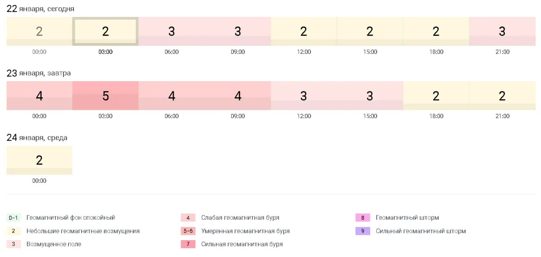Select the 00:00 cell for 22 января
The height and width of the screenshot is (257, 541).
[x=39, y=31]
